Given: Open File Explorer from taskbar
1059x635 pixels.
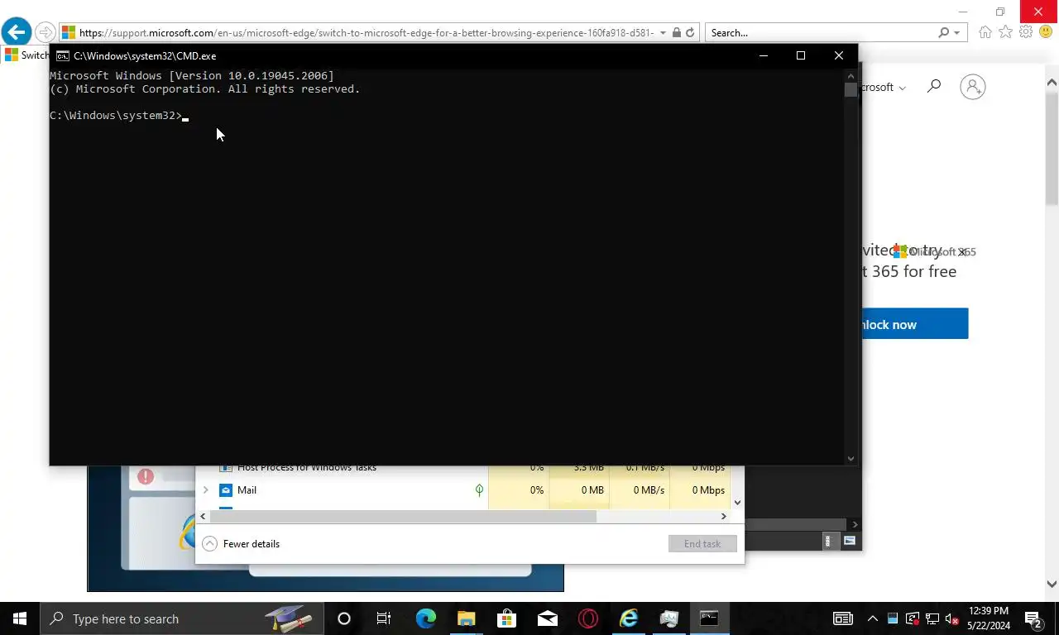Looking at the screenshot, I should coord(466,618).
